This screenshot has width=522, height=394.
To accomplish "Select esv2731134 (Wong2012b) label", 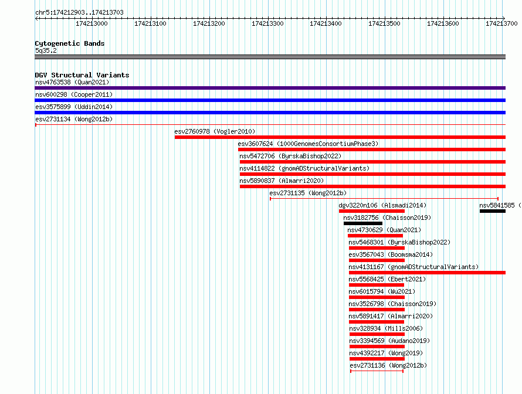I will click(74, 119).
